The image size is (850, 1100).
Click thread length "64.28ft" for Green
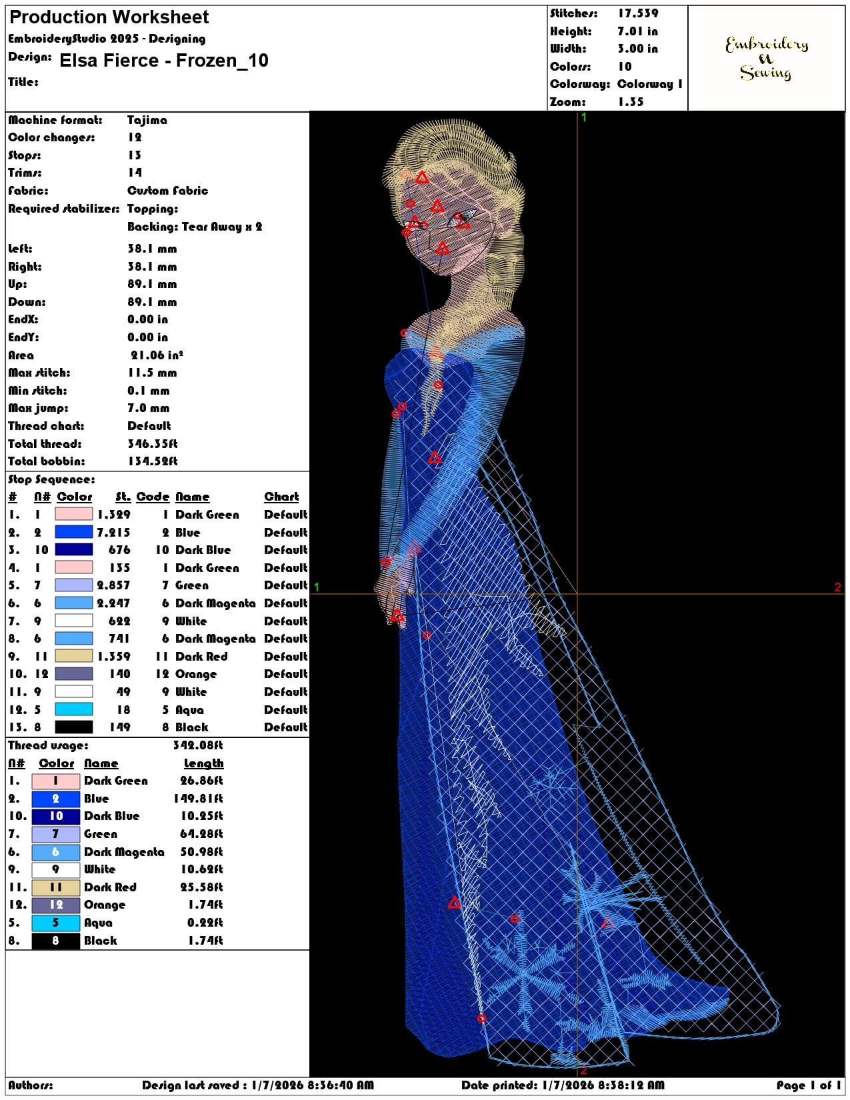click(x=201, y=834)
